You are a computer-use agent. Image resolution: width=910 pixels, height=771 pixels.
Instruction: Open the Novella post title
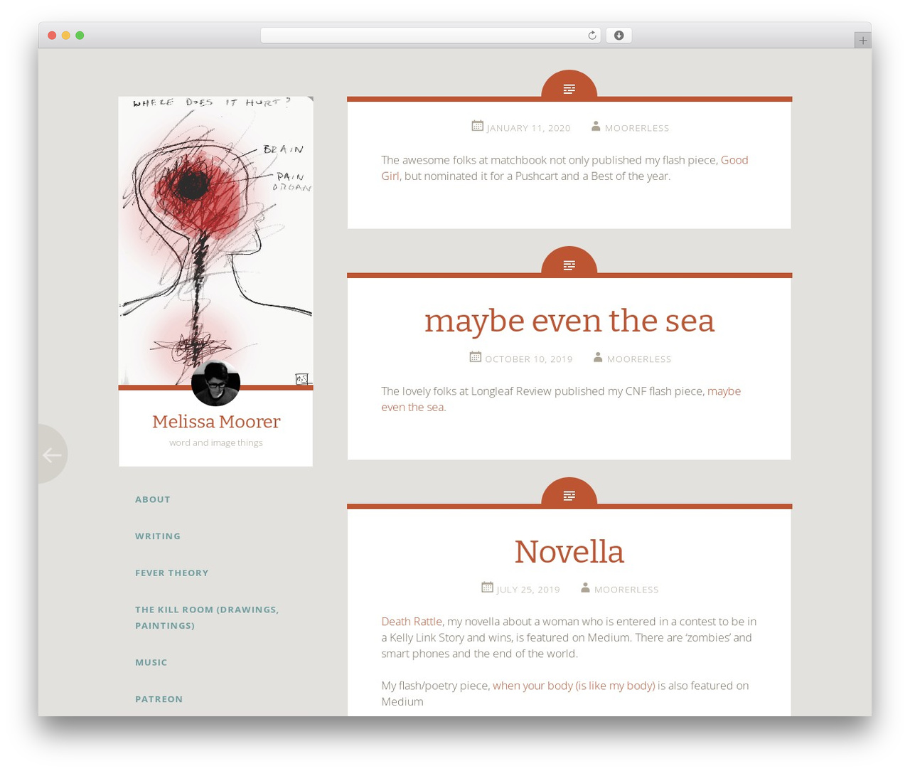[569, 552]
